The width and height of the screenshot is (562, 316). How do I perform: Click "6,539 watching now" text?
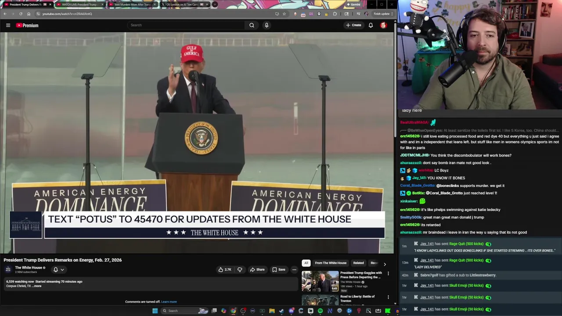[20, 282]
